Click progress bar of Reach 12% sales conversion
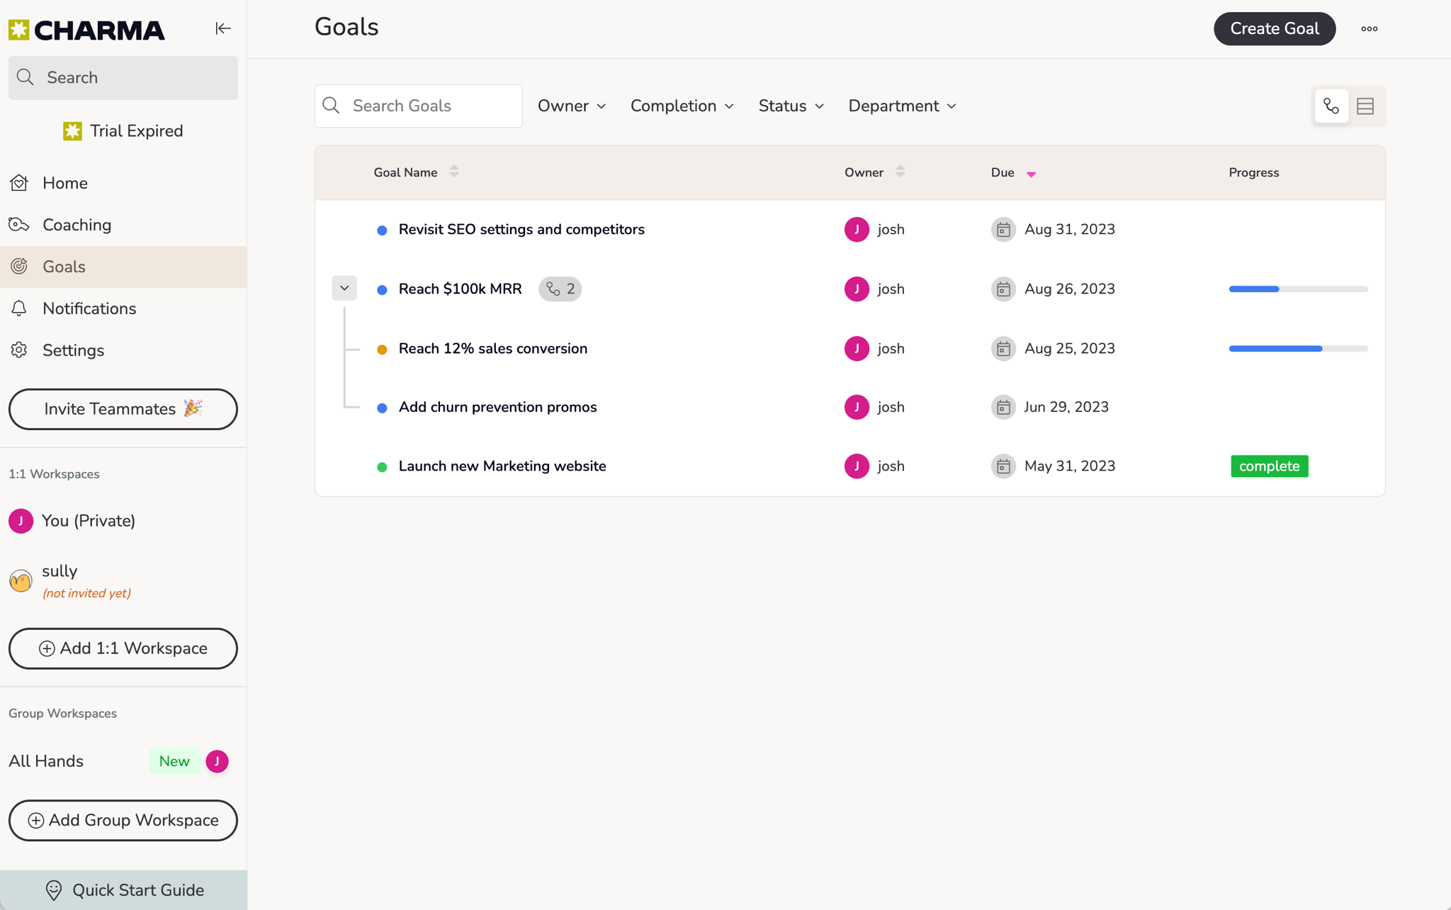Image resolution: width=1451 pixels, height=910 pixels. pyautogui.click(x=1298, y=349)
